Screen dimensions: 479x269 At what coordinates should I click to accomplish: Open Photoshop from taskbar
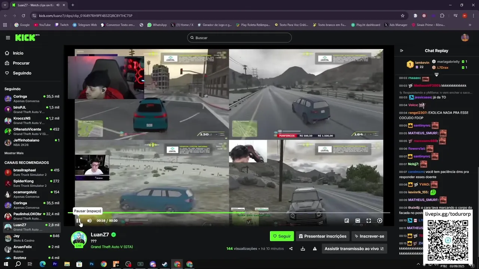[x=92, y=264]
